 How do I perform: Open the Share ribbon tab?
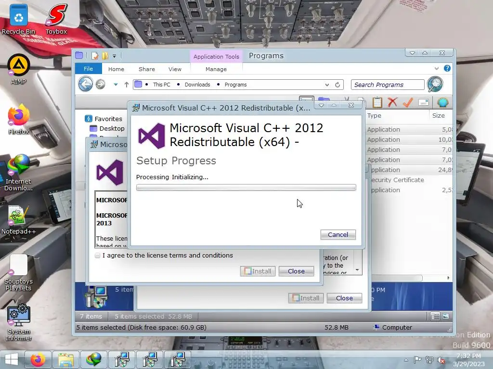click(146, 69)
